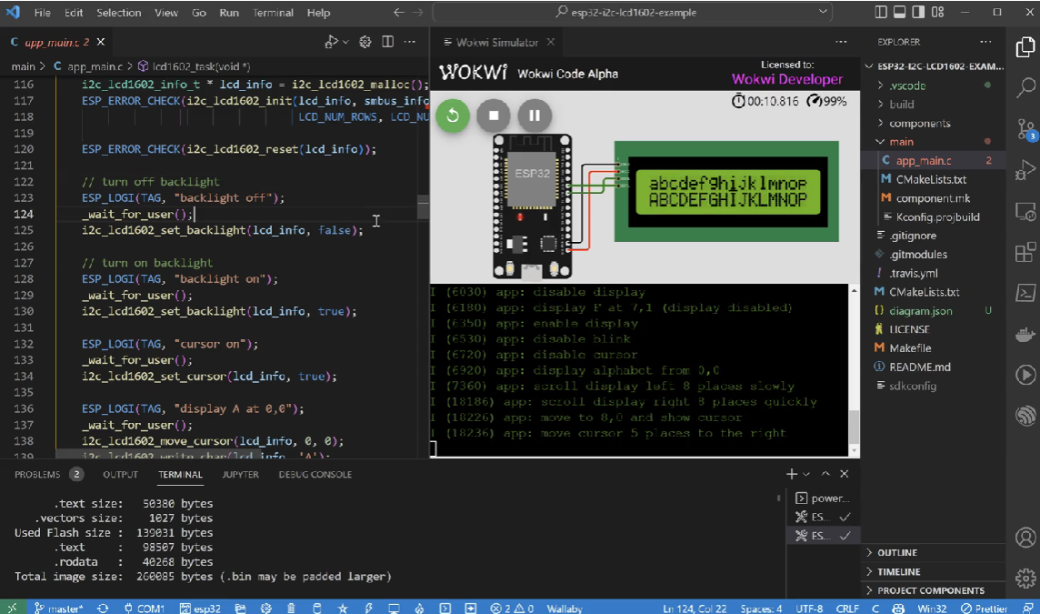
Task: Pause the running Wokwi simulation
Action: point(535,116)
